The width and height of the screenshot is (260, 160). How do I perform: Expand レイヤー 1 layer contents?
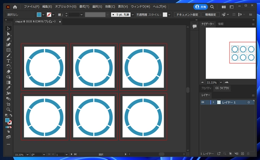[213, 102]
